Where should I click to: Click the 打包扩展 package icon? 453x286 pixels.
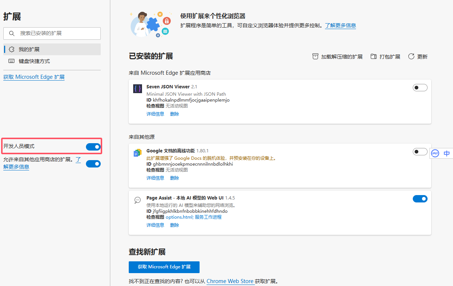pos(373,56)
